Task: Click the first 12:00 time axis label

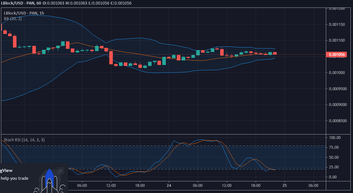Action: pyautogui.click(x=111, y=186)
